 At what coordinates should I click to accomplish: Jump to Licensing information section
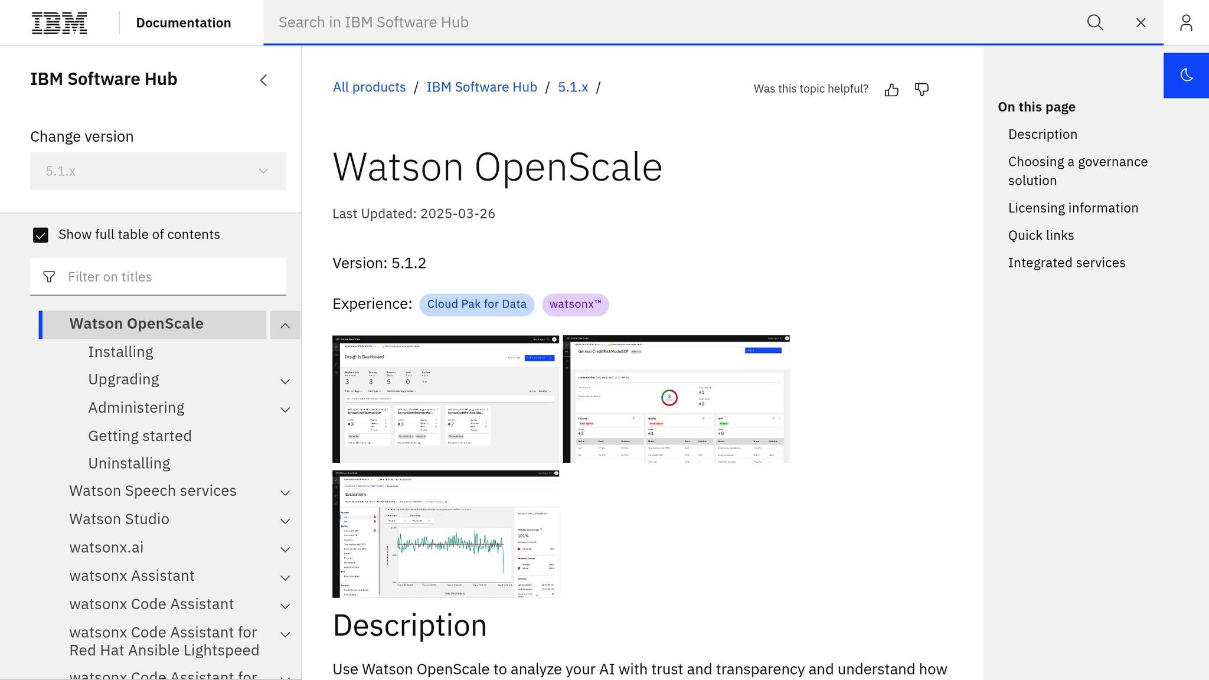pos(1073,208)
